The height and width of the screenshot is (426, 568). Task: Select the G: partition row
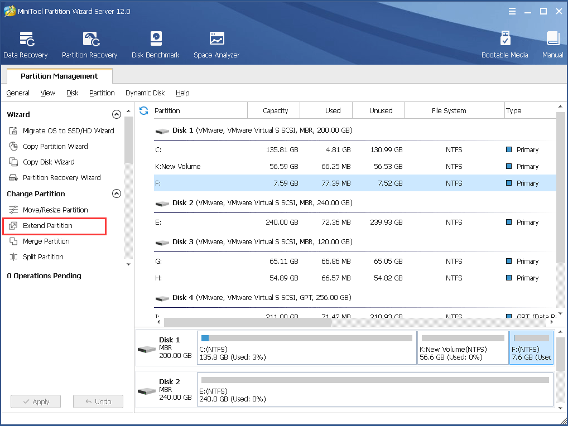(x=355, y=262)
